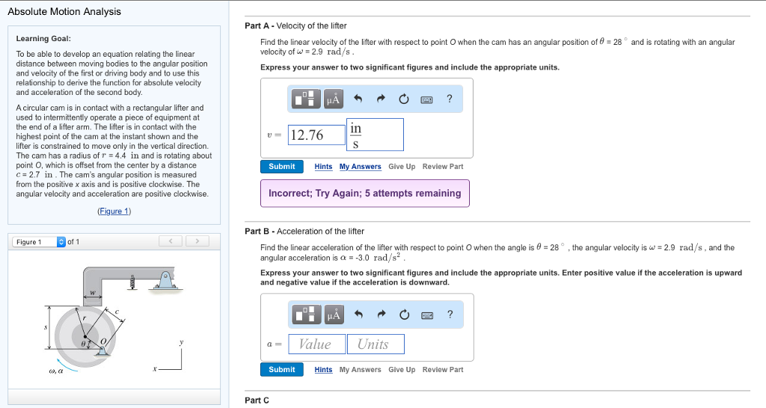Open help question mark in Part A
Viewport: 766px width, 408px height.
[x=450, y=99]
